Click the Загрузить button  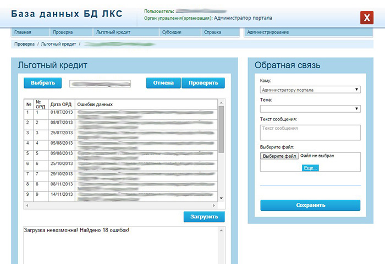204,217
